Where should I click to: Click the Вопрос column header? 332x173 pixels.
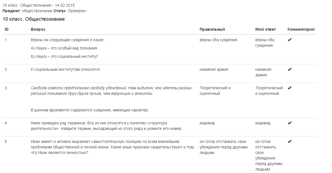(x=38, y=29)
